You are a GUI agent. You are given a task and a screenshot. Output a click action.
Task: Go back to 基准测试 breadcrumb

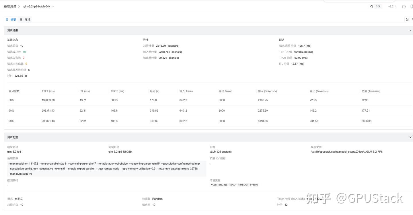click(10, 6)
